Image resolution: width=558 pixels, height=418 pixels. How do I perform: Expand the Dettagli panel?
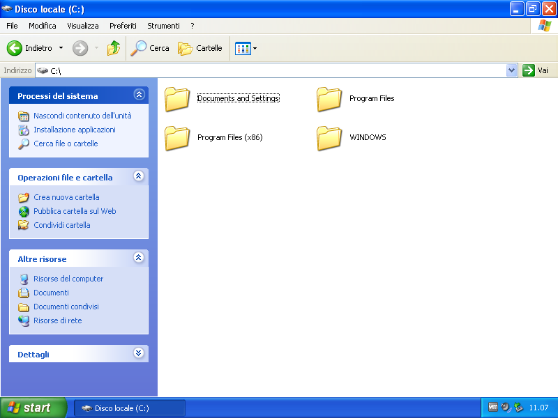tap(139, 353)
